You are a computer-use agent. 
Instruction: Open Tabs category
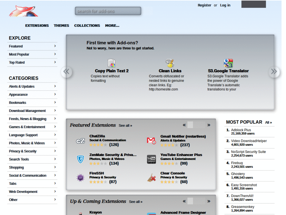[32, 183]
